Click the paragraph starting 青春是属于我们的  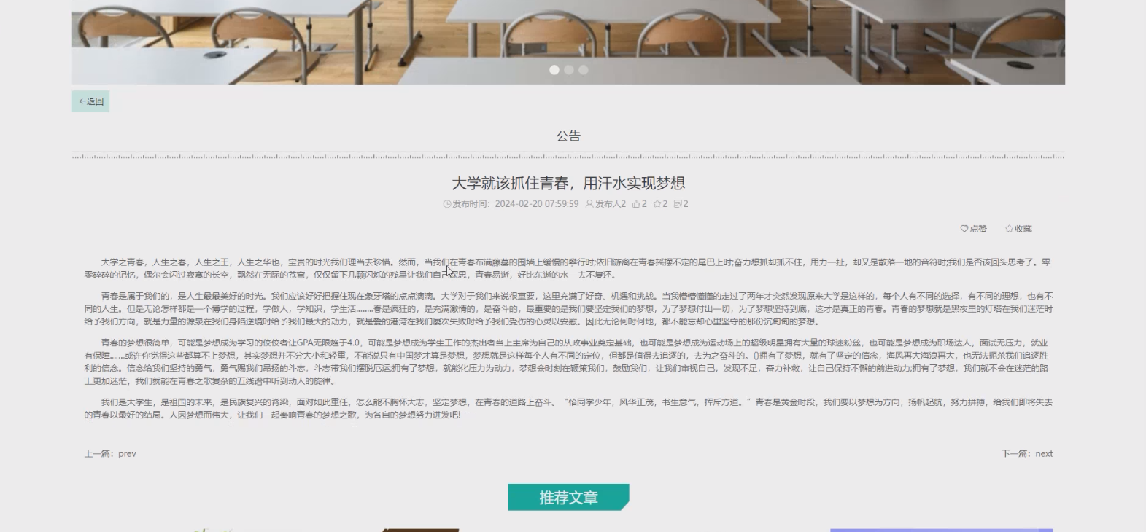coord(568,308)
